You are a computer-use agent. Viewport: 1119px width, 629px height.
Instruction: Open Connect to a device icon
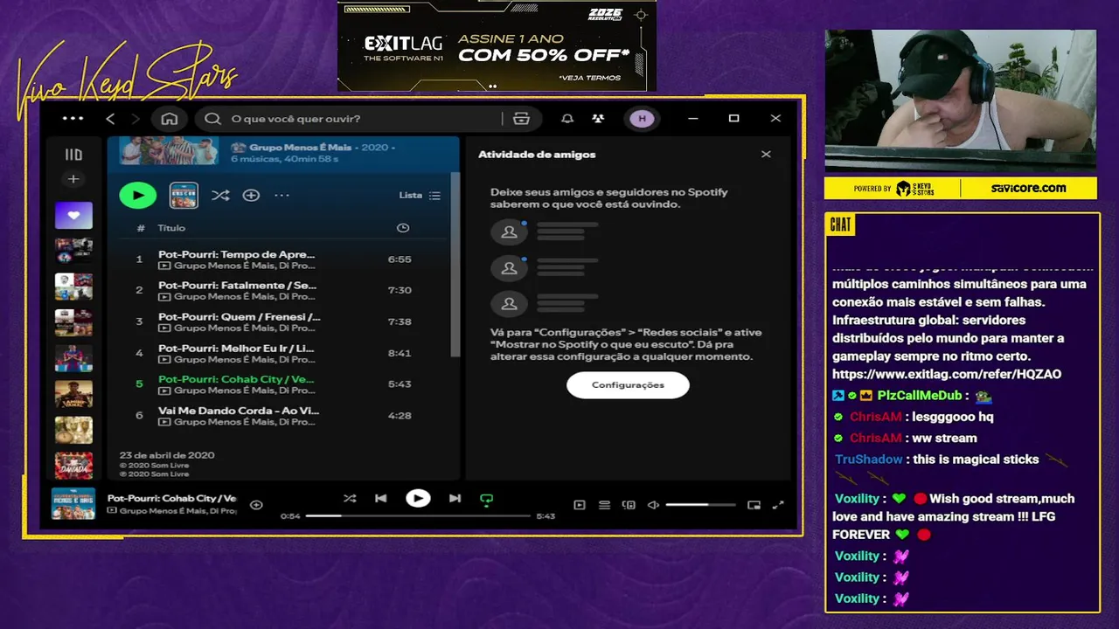click(x=629, y=505)
